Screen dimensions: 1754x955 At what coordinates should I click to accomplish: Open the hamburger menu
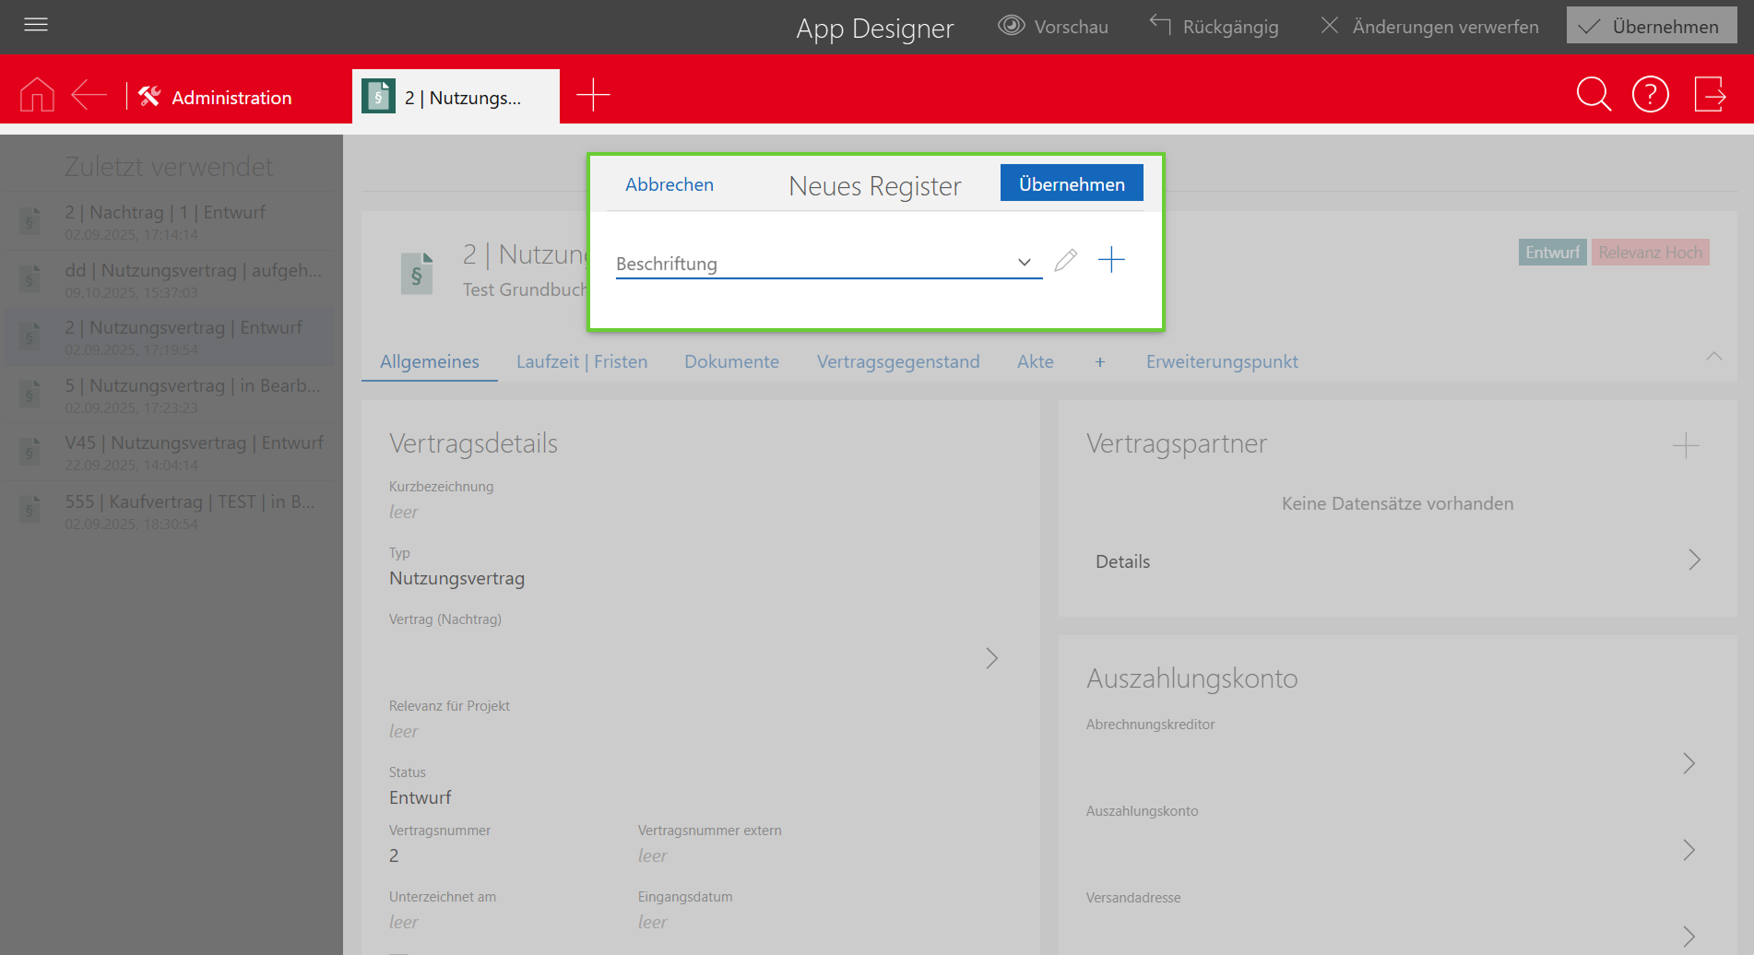[x=36, y=25]
